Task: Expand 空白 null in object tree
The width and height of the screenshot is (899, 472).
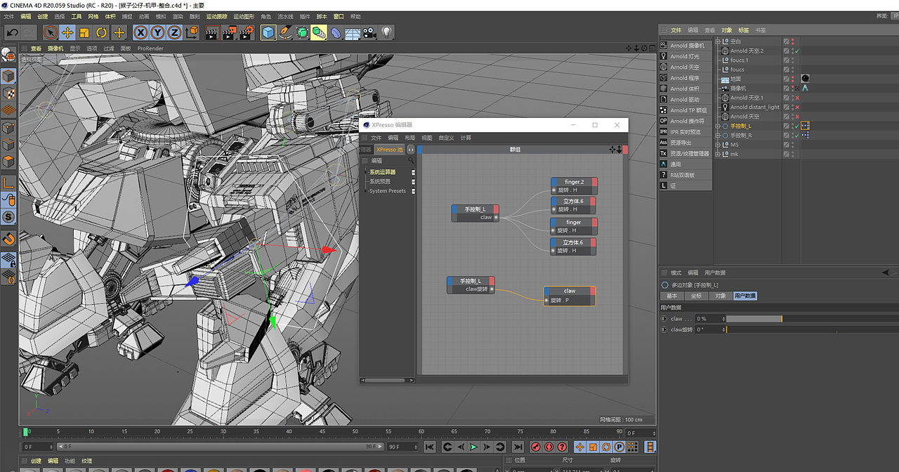Action: pyautogui.click(x=718, y=41)
